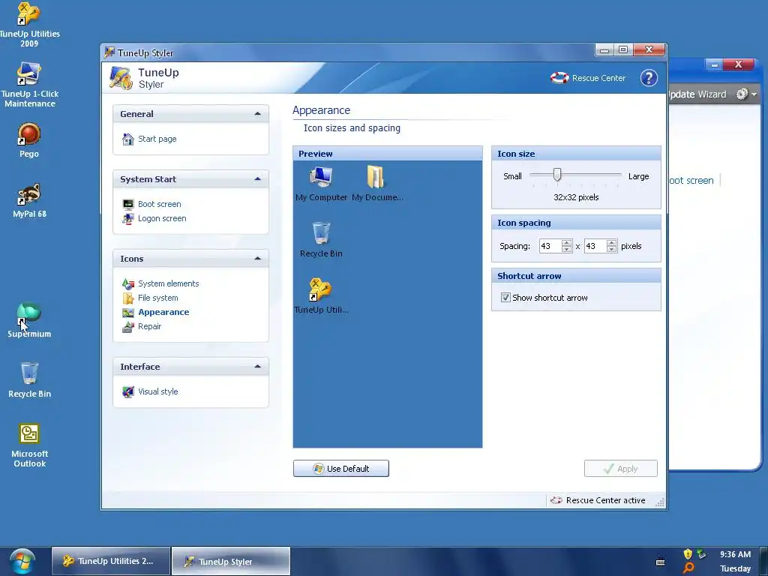This screenshot has height=576, width=768.
Task: Open File system icons page
Action: 157,298
